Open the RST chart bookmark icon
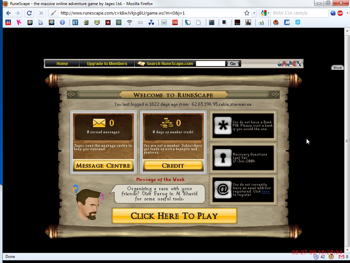 (x=237, y=22)
